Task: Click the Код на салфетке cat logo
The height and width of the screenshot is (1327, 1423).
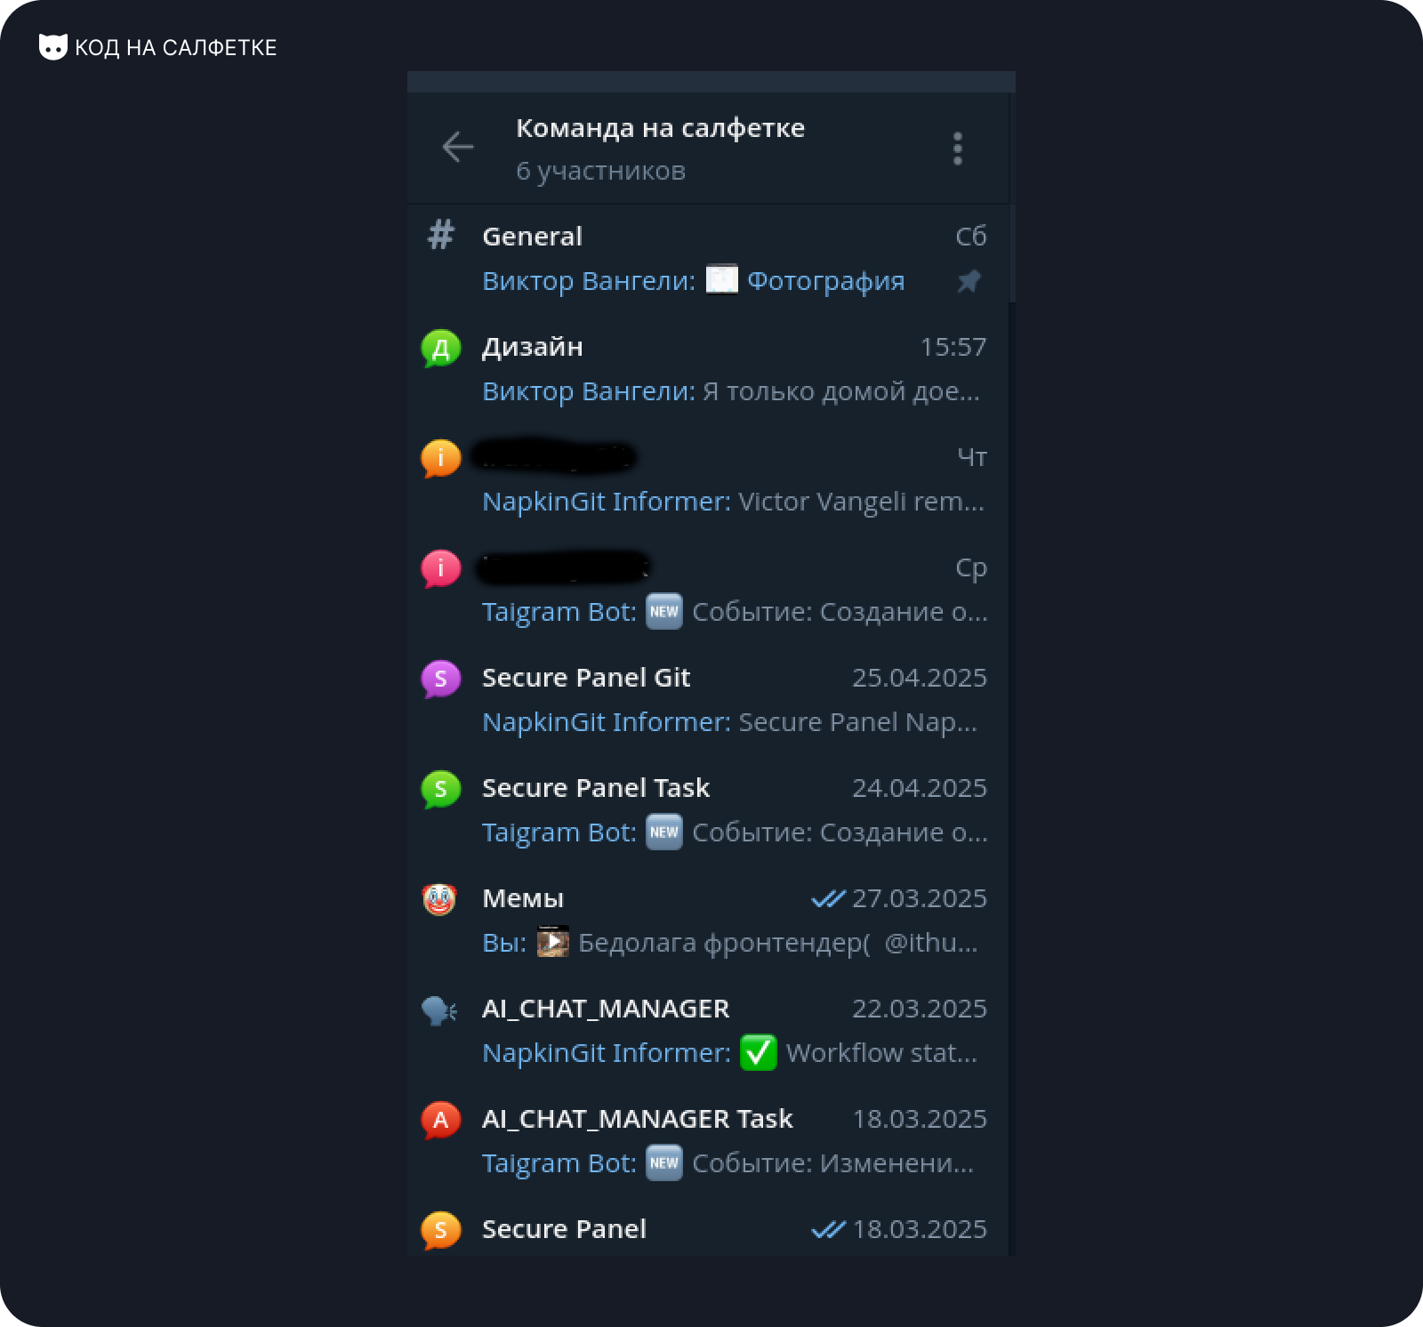Action: [53, 47]
